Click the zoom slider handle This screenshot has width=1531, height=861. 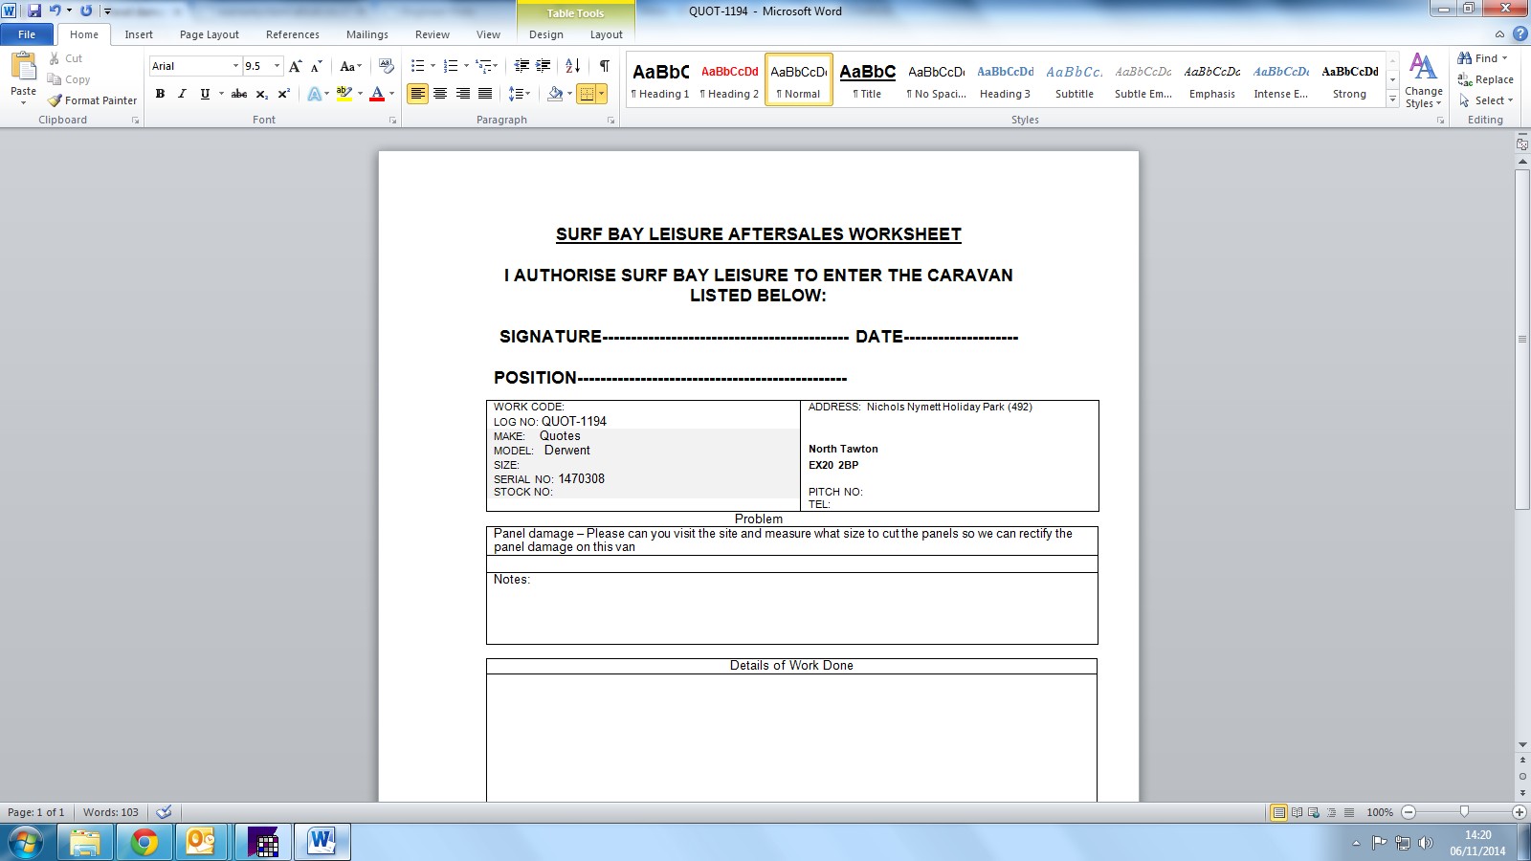pyautogui.click(x=1464, y=812)
